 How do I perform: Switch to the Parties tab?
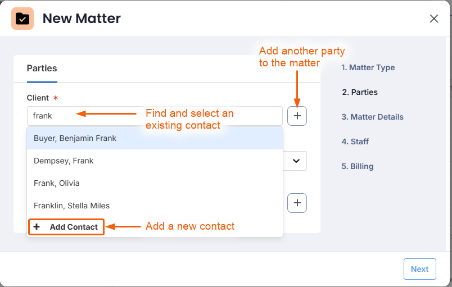[42, 69]
